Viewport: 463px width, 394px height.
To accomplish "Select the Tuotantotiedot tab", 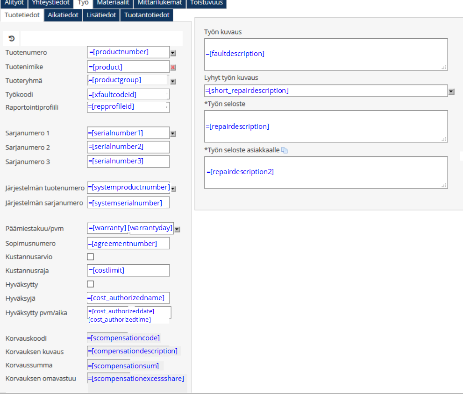I will pyautogui.click(x=146, y=15).
